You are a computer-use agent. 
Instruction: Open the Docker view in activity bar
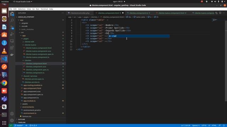12,55
